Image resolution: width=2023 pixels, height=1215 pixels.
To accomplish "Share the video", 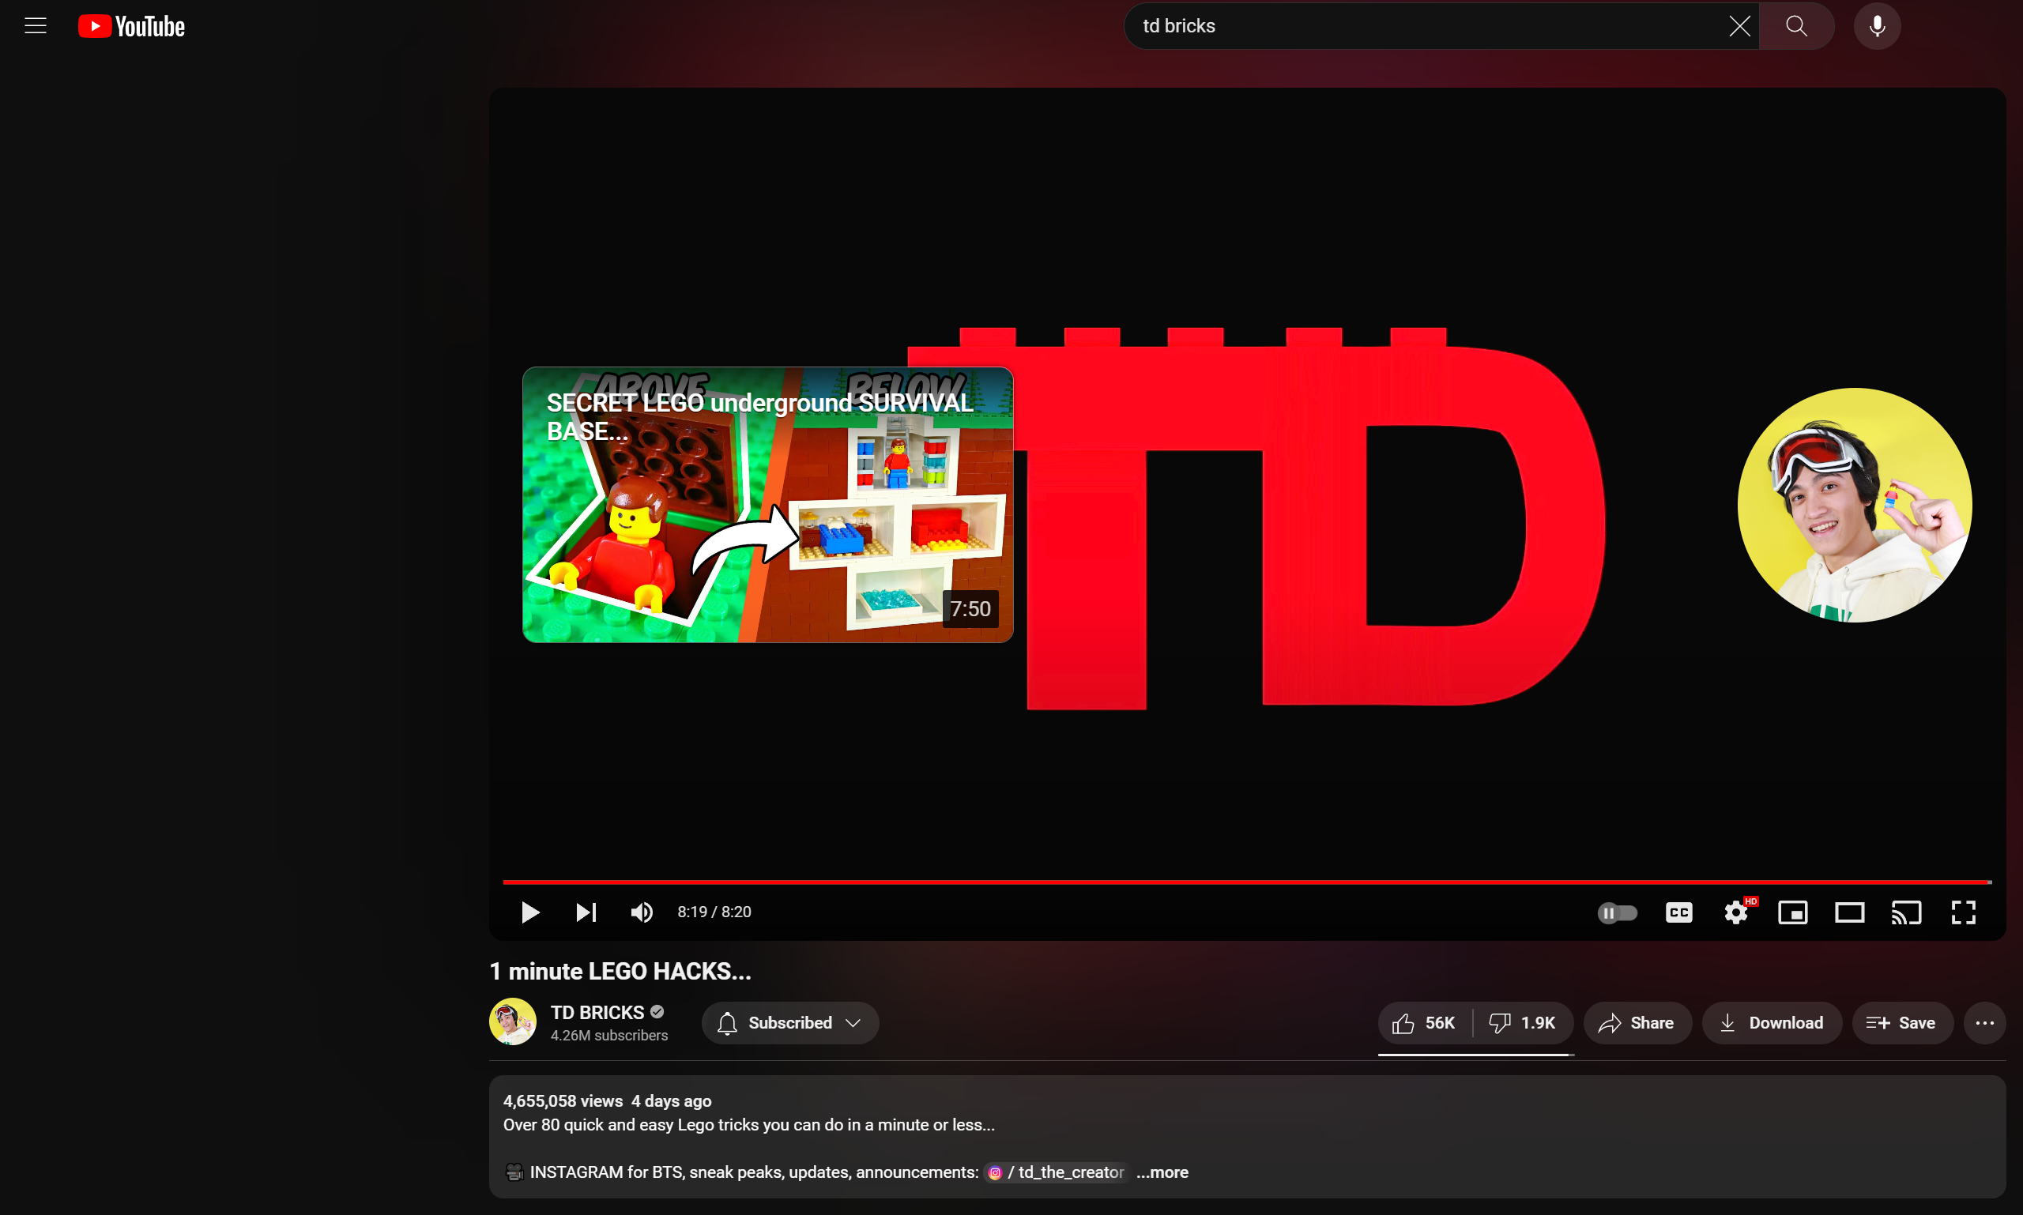I will coord(1637,1022).
